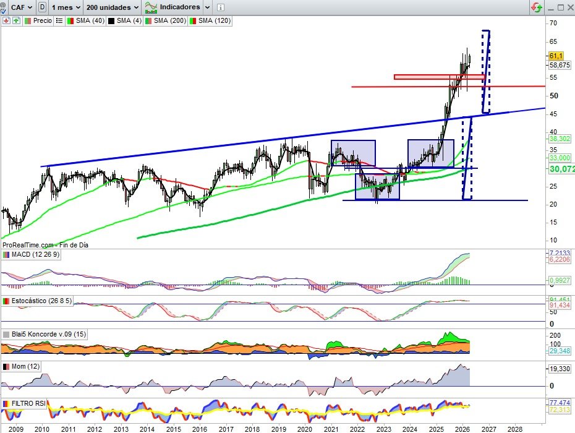
Task: Click the FILTRO RSI color icon
Action: (6, 404)
